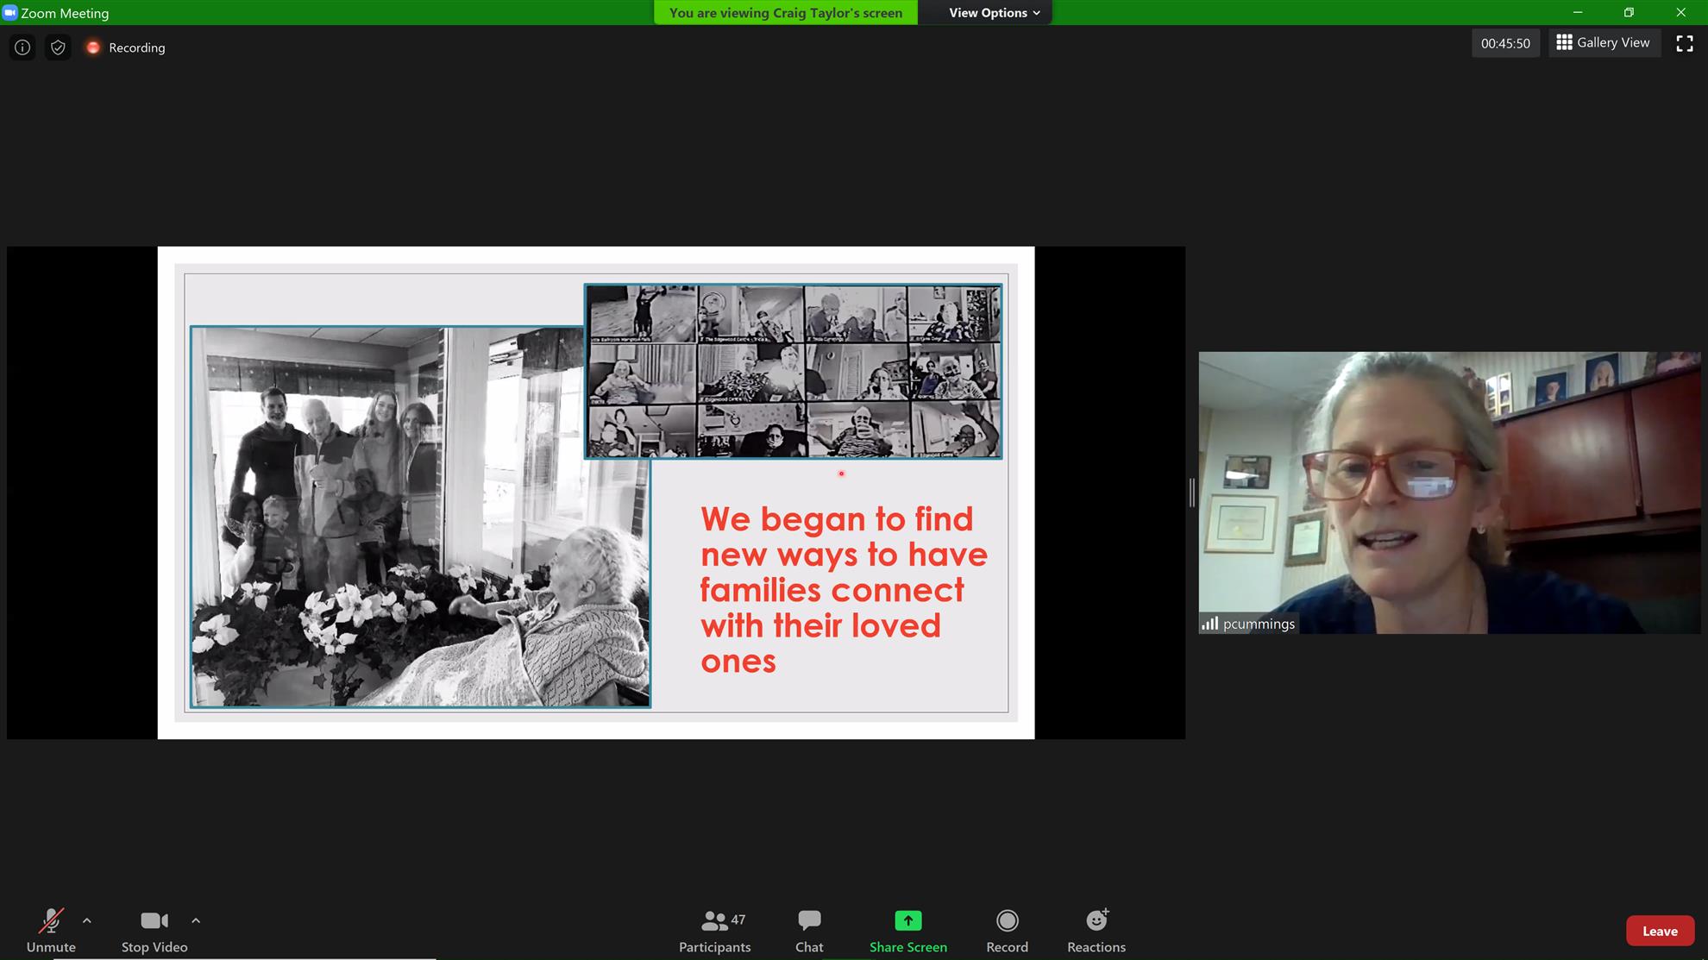Stop the video camera
The image size is (1708, 960).
(154, 931)
